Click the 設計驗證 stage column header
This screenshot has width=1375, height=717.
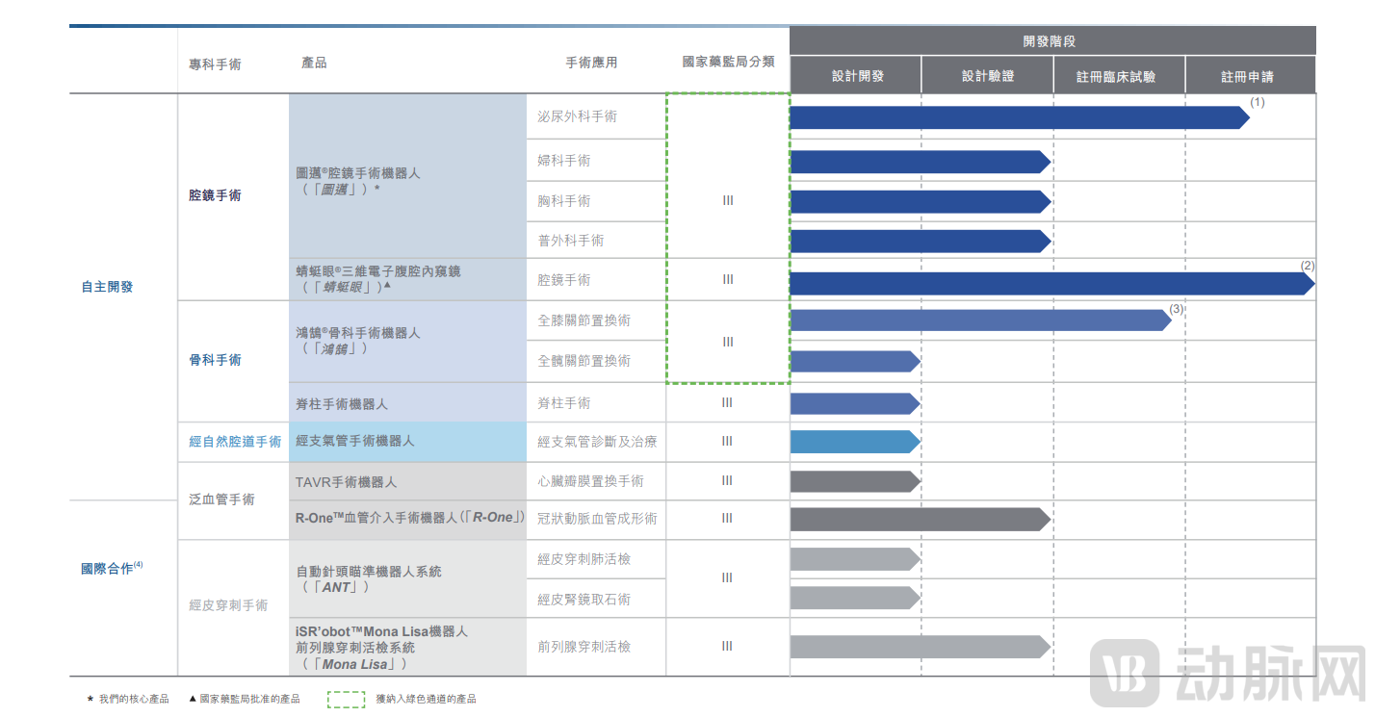[x=986, y=74]
